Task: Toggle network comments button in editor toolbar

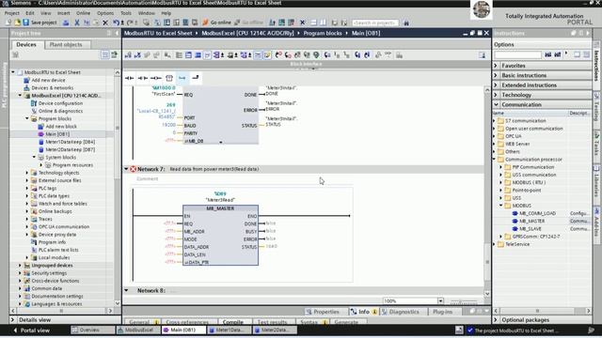Action: (x=258, y=55)
